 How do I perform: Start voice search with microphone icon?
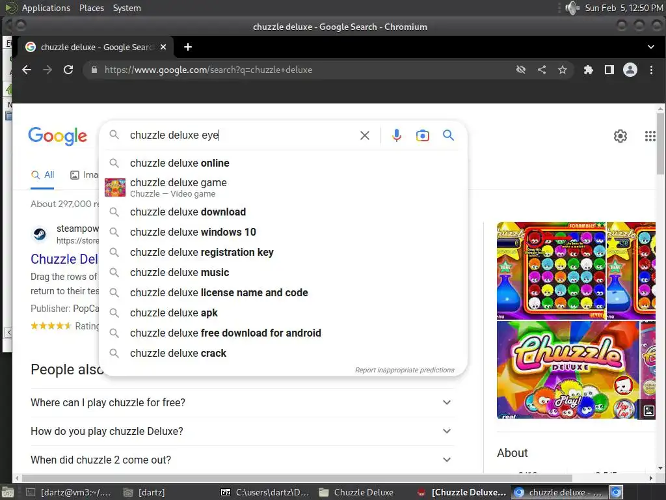tap(396, 135)
